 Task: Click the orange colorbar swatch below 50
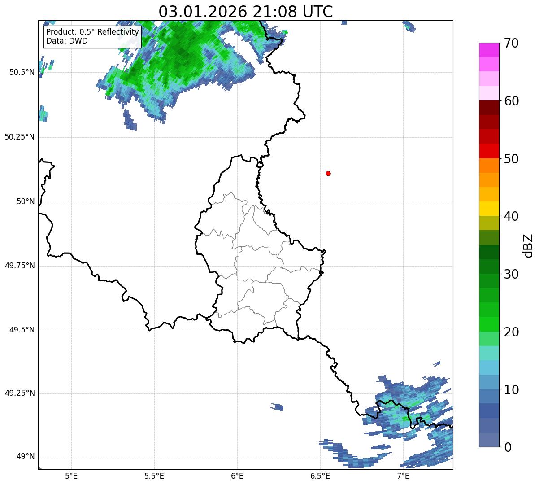click(489, 166)
